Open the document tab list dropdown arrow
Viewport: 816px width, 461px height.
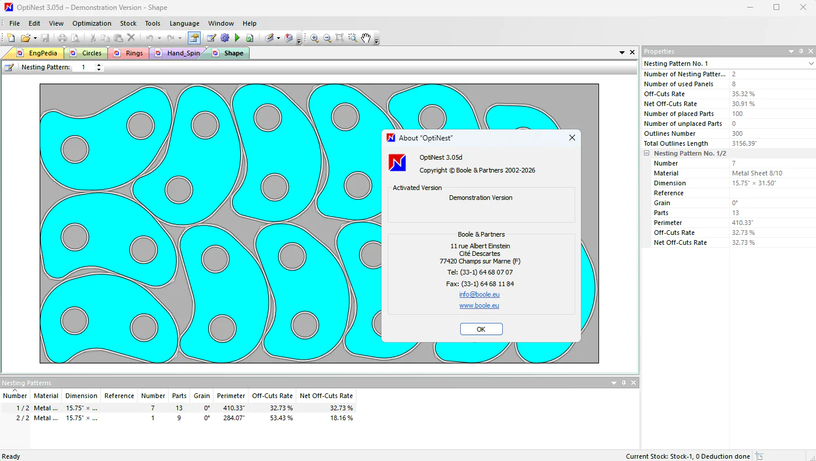(622, 52)
